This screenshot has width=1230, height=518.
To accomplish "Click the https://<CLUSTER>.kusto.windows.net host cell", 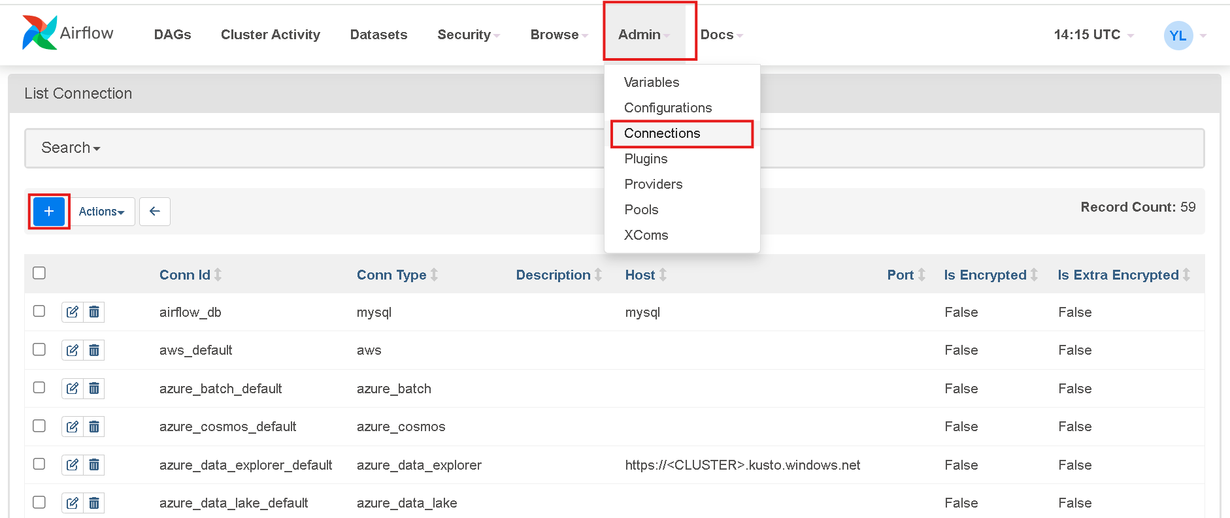I will click(742, 465).
